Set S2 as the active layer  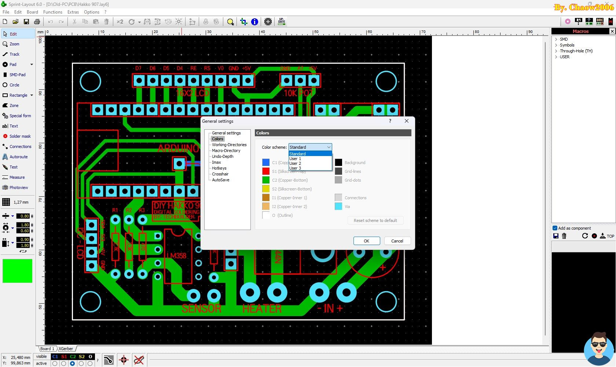(81, 364)
